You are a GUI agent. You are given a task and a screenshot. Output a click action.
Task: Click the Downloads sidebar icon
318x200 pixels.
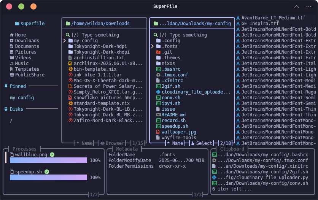12,41
